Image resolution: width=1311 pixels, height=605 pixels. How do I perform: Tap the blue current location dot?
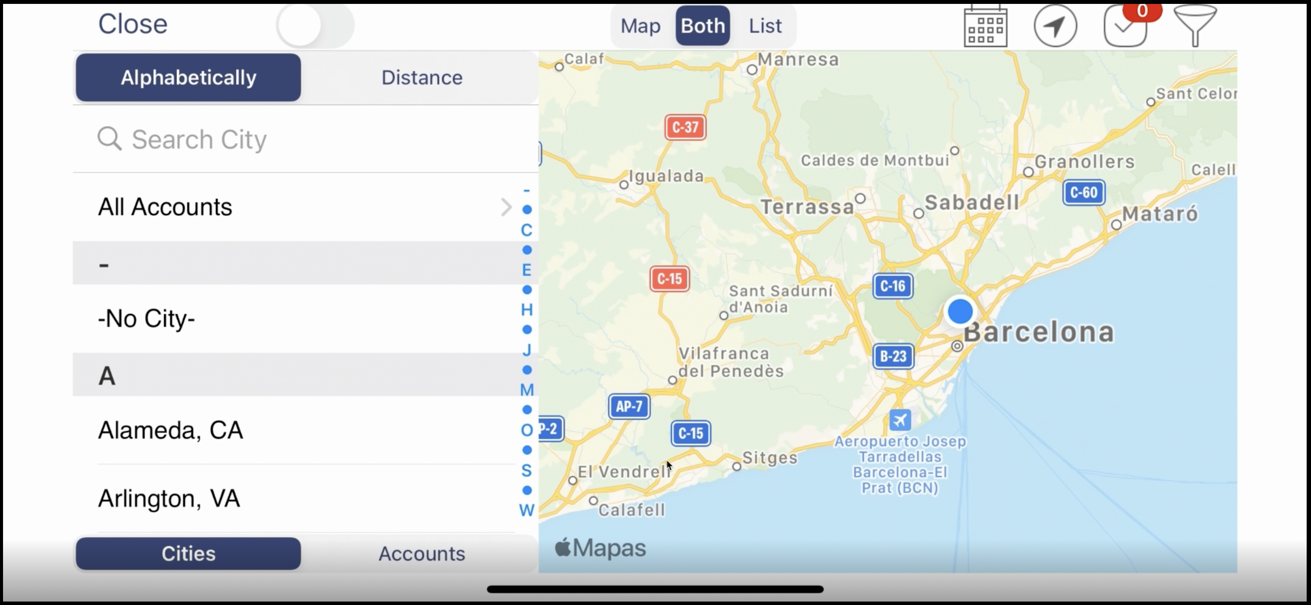click(960, 311)
